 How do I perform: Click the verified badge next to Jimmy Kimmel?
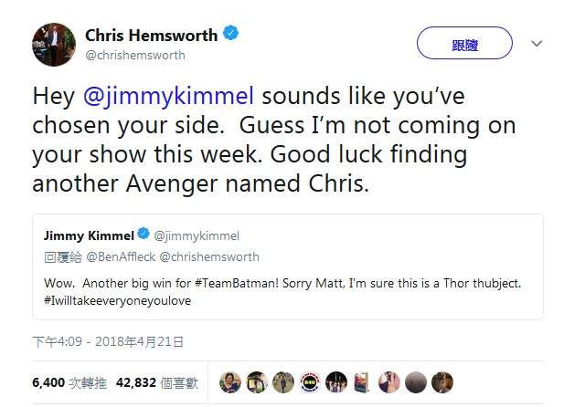142,236
